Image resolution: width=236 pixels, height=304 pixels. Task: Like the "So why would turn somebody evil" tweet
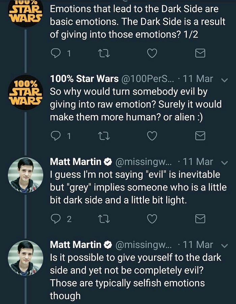pyautogui.click(x=152, y=136)
